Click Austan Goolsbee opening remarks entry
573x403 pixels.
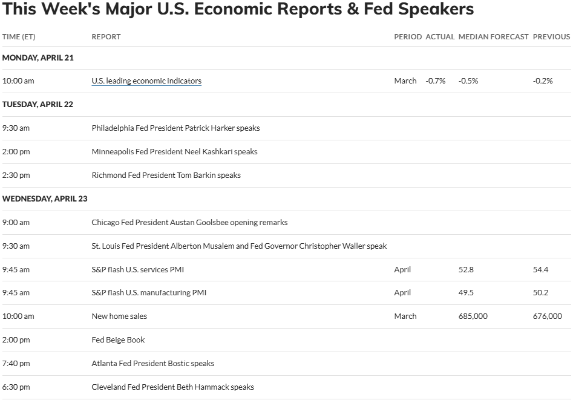[189, 223]
